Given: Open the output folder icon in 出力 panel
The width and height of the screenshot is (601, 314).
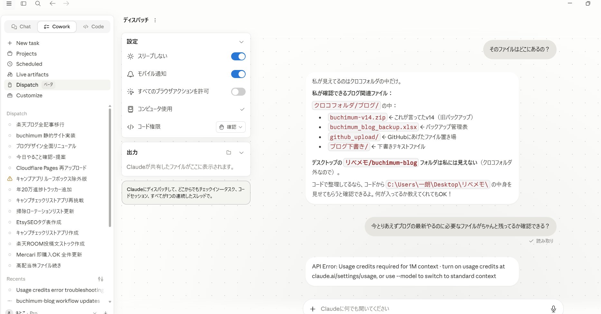Looking at the screenshot, I should pyautogui.click(x=229, y=153).
